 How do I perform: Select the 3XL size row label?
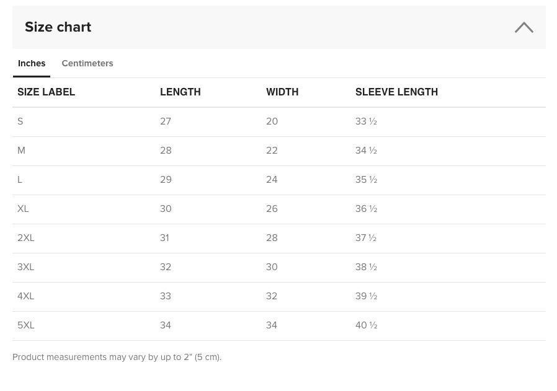[x=26, y=267]
